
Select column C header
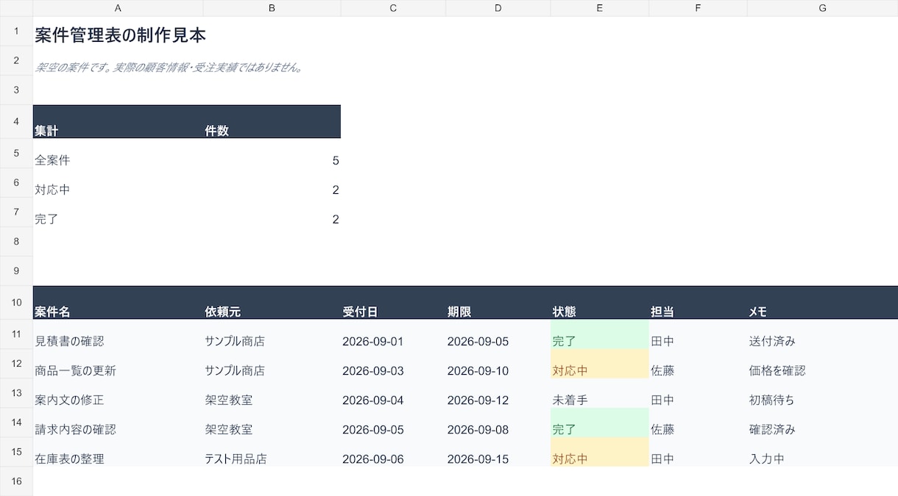(x=393, y=8)
